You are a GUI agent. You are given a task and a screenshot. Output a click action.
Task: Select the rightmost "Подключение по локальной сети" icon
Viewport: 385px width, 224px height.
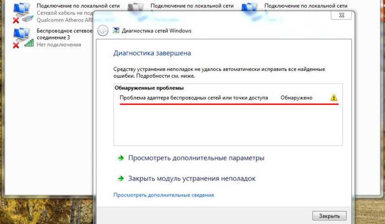(249, 8)
